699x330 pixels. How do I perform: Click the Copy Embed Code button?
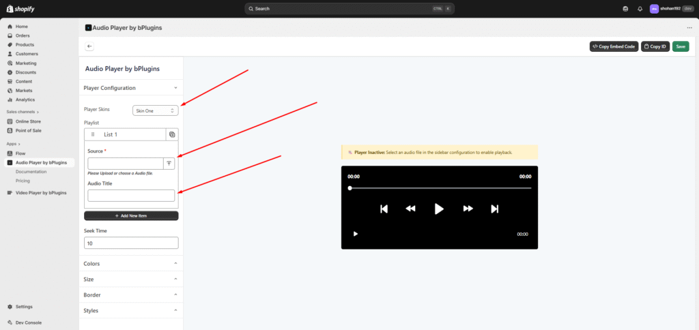pyautogui.click(x=614, y=46)
